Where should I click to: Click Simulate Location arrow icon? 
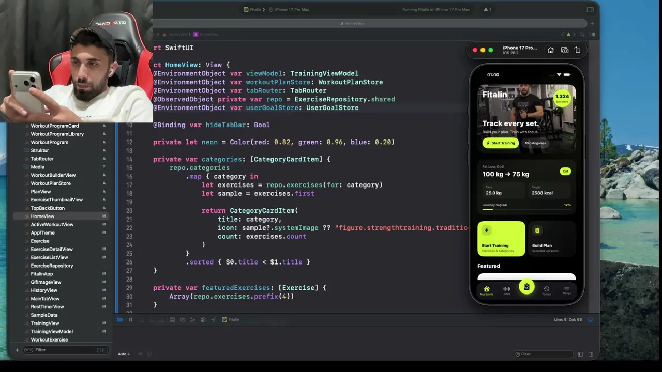[x=213, y=320]
